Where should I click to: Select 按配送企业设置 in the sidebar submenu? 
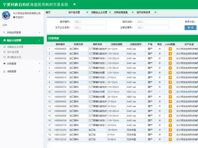click(15, 47)
